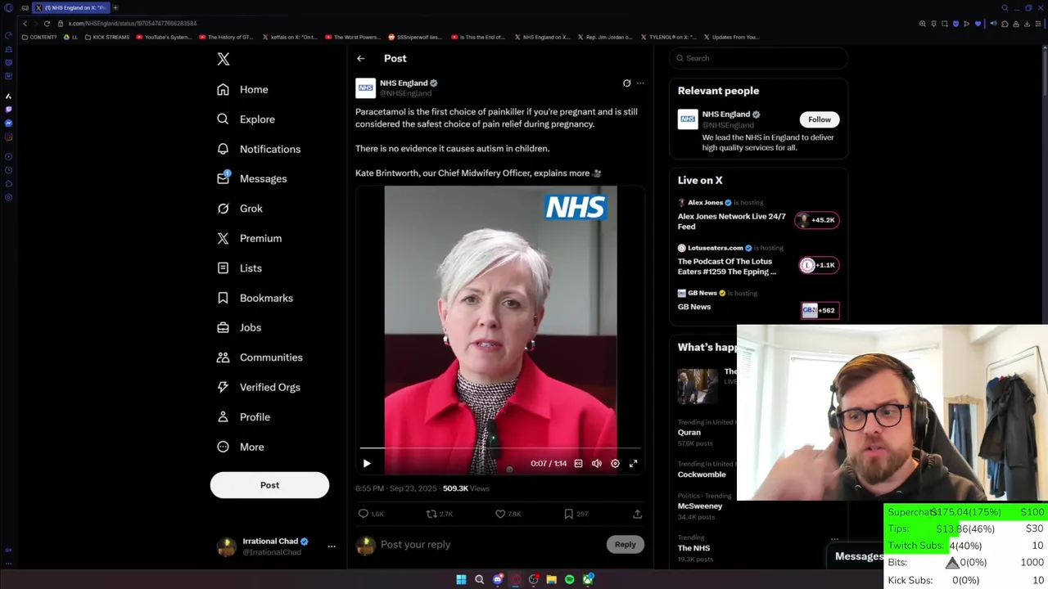The image size is (1048, 589).
Task: Open video playback settings gear
Action: (x=615, y=463)
